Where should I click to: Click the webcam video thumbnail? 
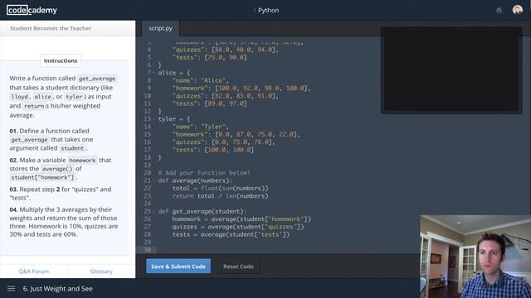pos(475,257)
